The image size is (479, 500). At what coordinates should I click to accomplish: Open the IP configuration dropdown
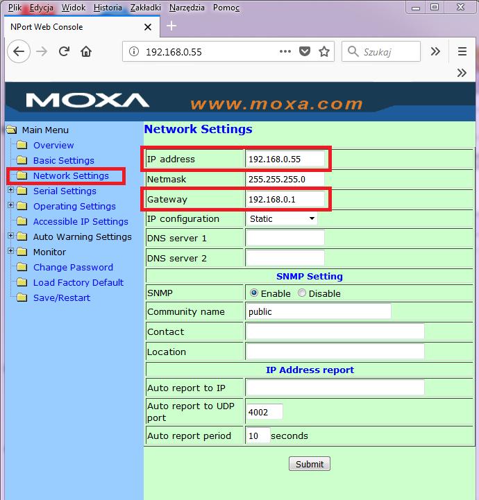click(x=282, y=218)
